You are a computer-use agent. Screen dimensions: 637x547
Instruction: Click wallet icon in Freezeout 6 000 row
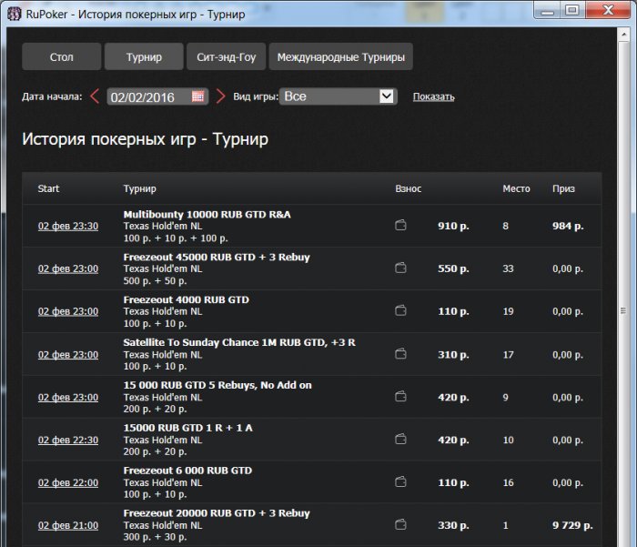tap(400, 481)
